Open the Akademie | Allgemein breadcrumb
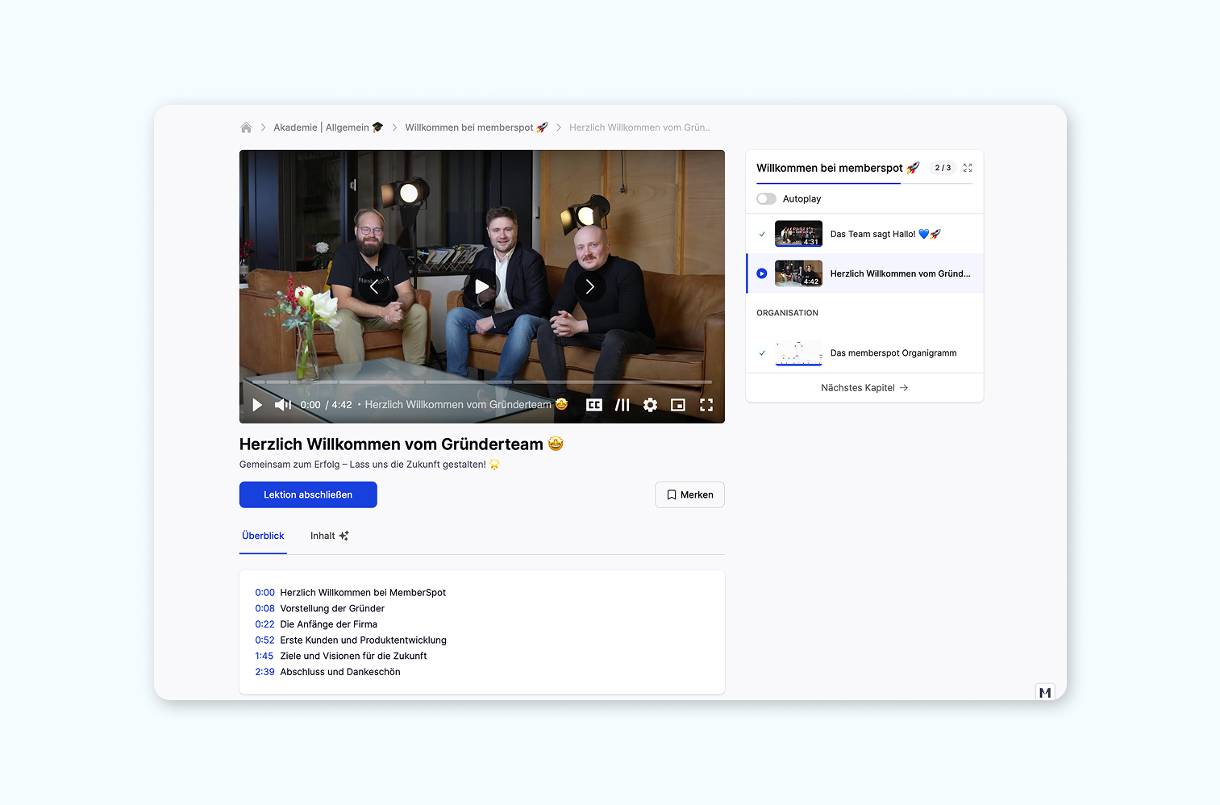Viewport: 1220px width, 805px height. click(328, 127)
